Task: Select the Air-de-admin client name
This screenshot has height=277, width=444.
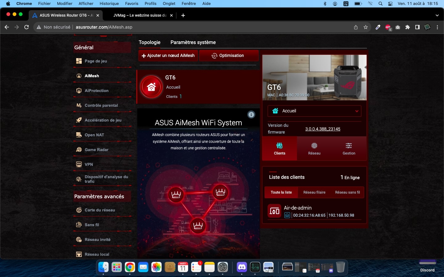Action: [x=298, y=208]
